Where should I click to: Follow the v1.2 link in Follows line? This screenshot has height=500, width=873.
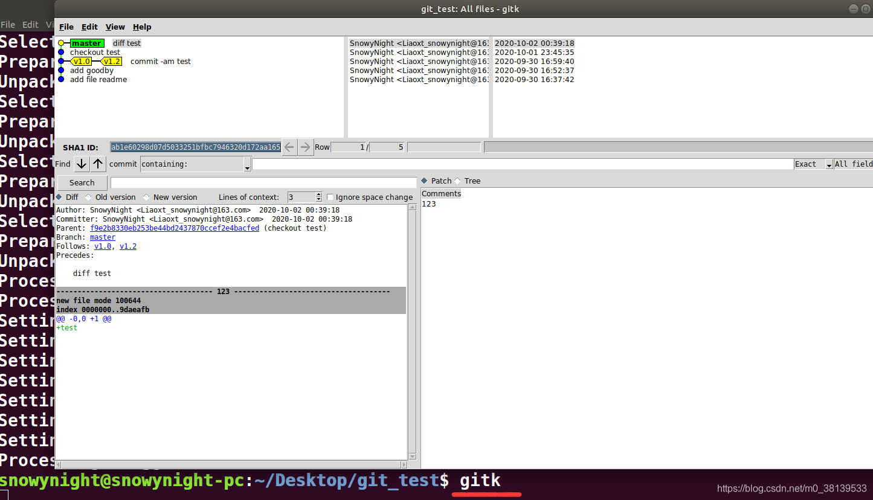click(128, 246)
